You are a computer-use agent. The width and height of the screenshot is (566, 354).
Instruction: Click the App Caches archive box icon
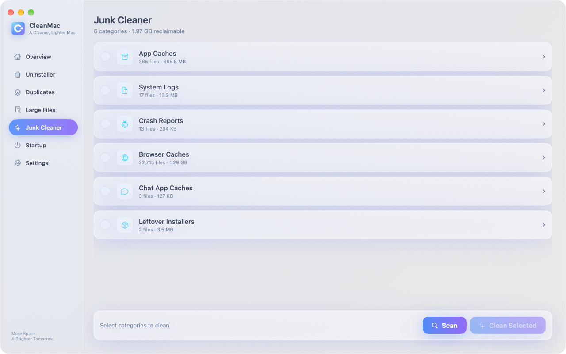pyautogui.click(x=125, y=57)
